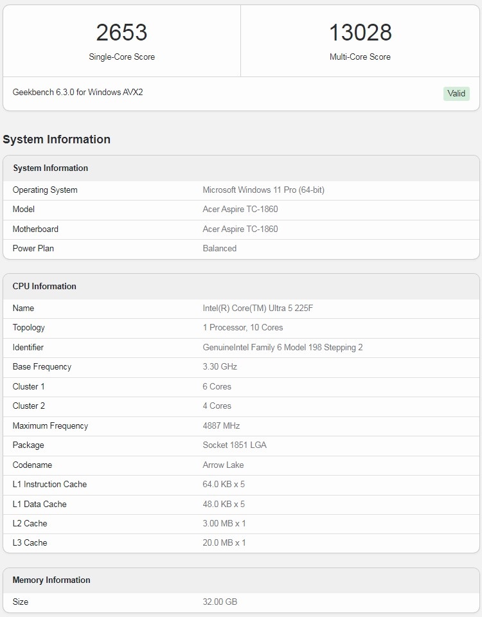This screenshot has width=482, height=617.
Task: Click the Maximum Frequency row label
Action: point(50,425)
